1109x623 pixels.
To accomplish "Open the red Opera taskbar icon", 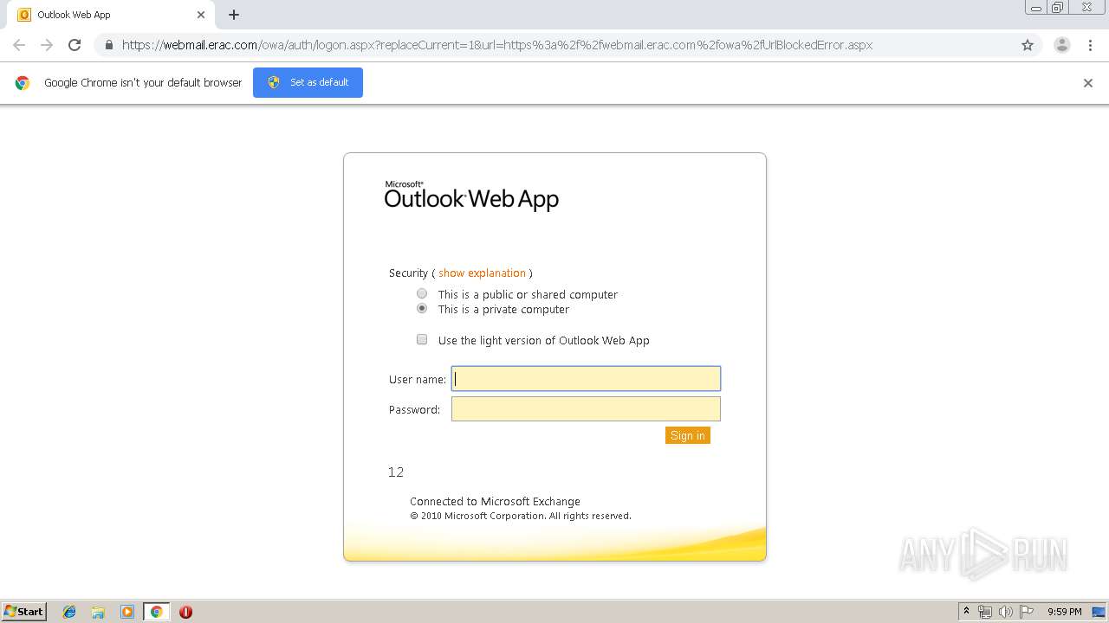I will [185, 612].
